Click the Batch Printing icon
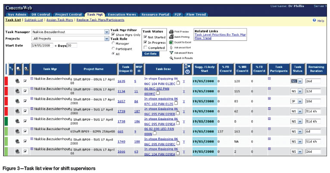Image resolution: width=330 pixels, height=173 pixels. point(171,37)
